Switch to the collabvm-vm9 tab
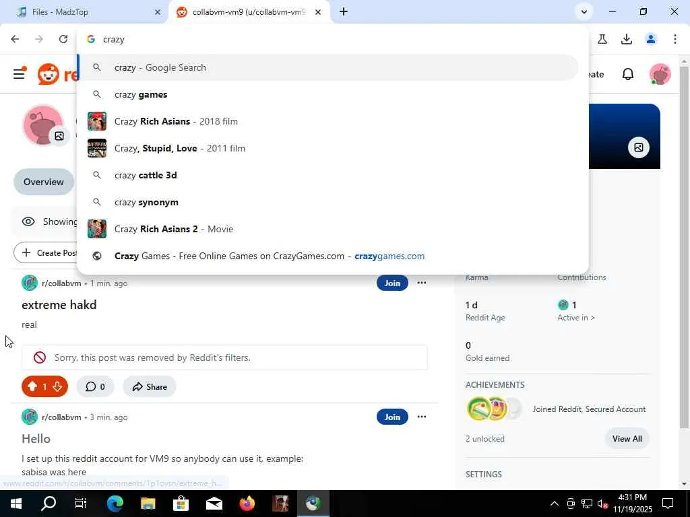The width and height of the screenshot is (690, 517). [x=249, y=12]
